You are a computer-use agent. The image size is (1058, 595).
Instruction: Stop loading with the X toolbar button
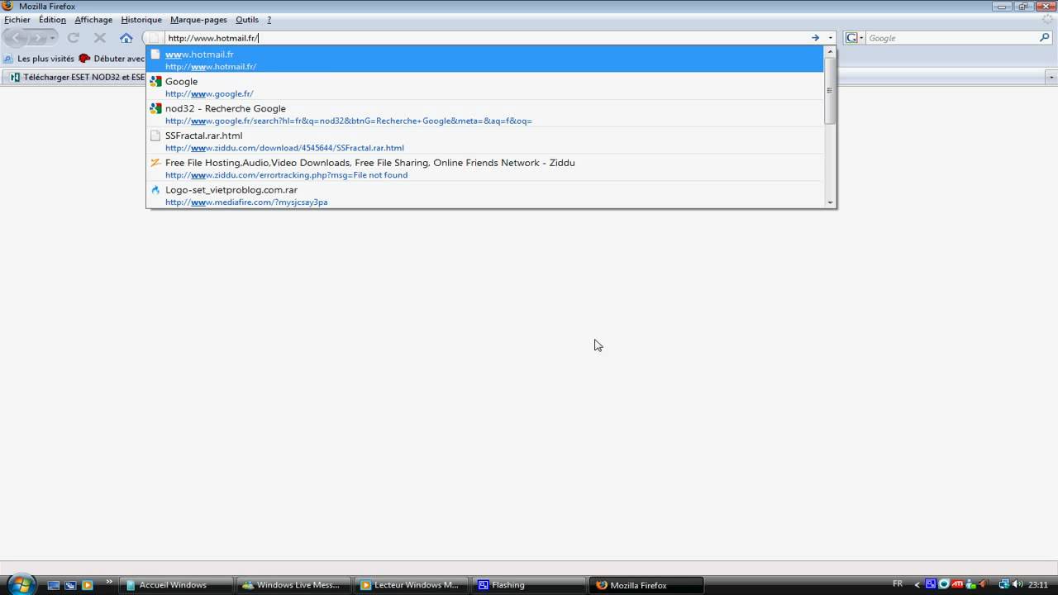100,38
